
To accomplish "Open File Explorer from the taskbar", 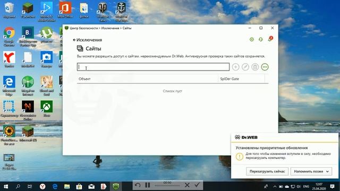I will click(x=67, y=186).
